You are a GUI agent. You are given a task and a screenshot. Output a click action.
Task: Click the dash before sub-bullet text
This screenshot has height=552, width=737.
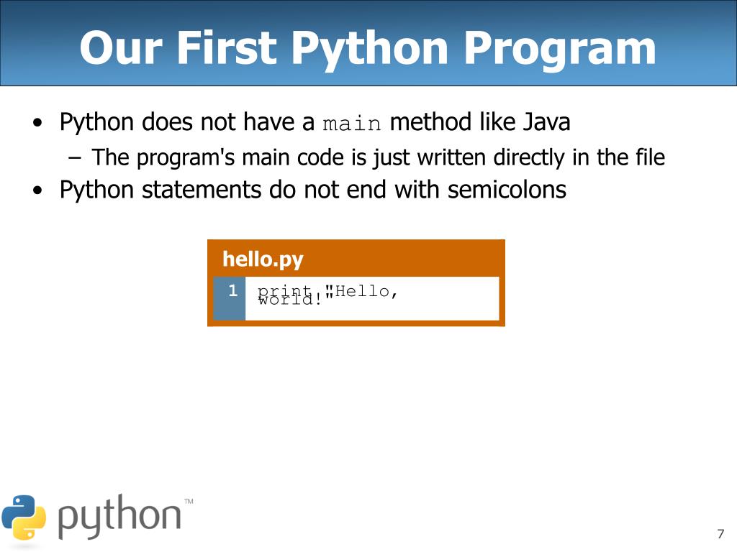pos(74,157)
